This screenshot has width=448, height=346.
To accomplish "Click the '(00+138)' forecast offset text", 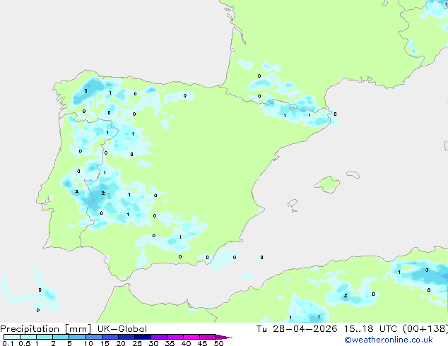I will click(425, 328).
